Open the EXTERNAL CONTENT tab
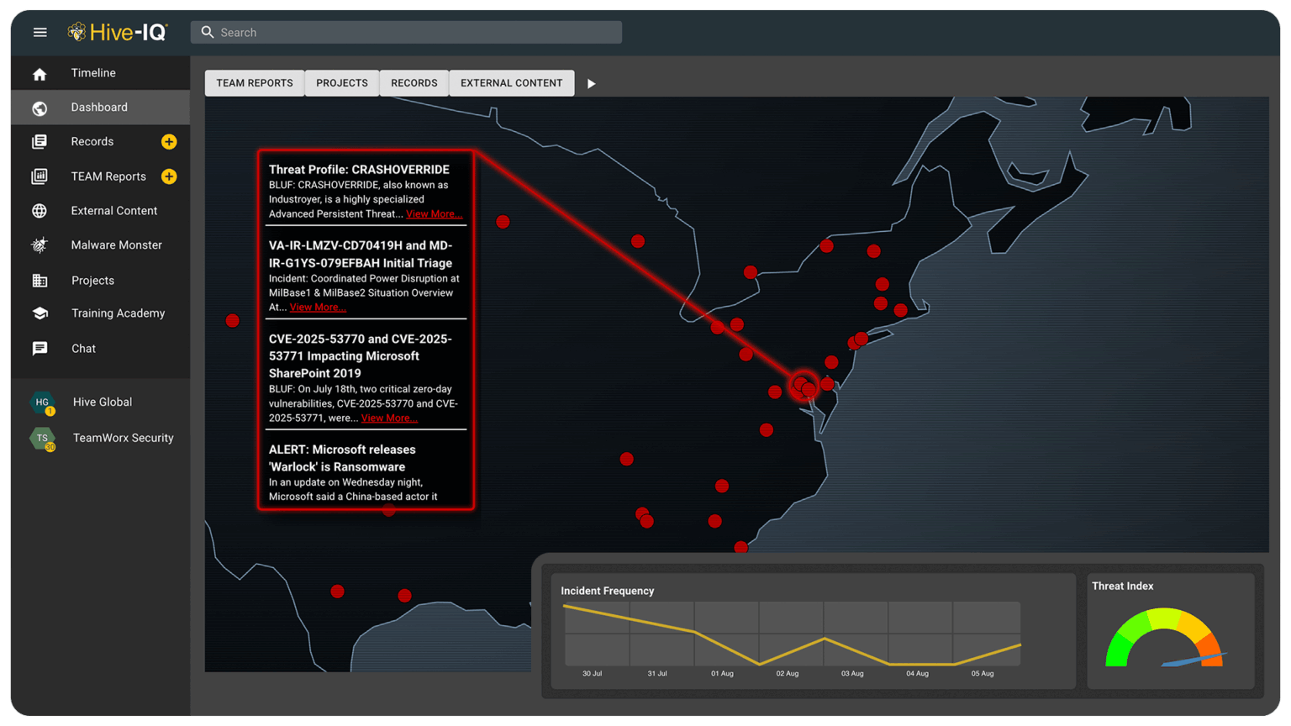 pos(511,83)
